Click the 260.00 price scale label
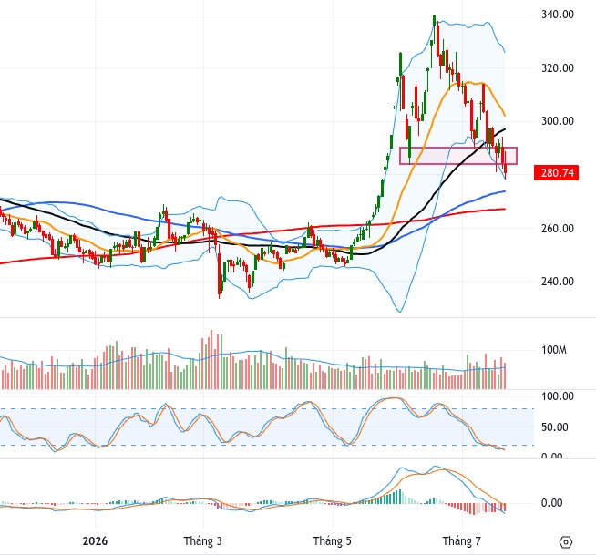 pyautogui.click(x=558, y=229)
